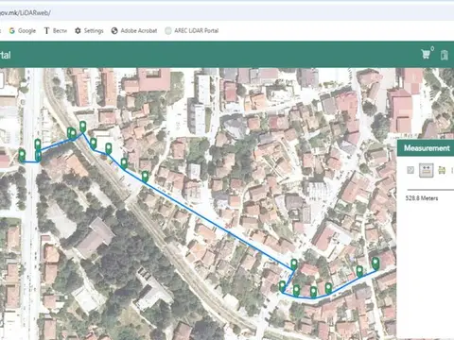This screenshot has height=340, width=454.
Task: Select the Location measurement tool icon
Action: pos(442,170)
